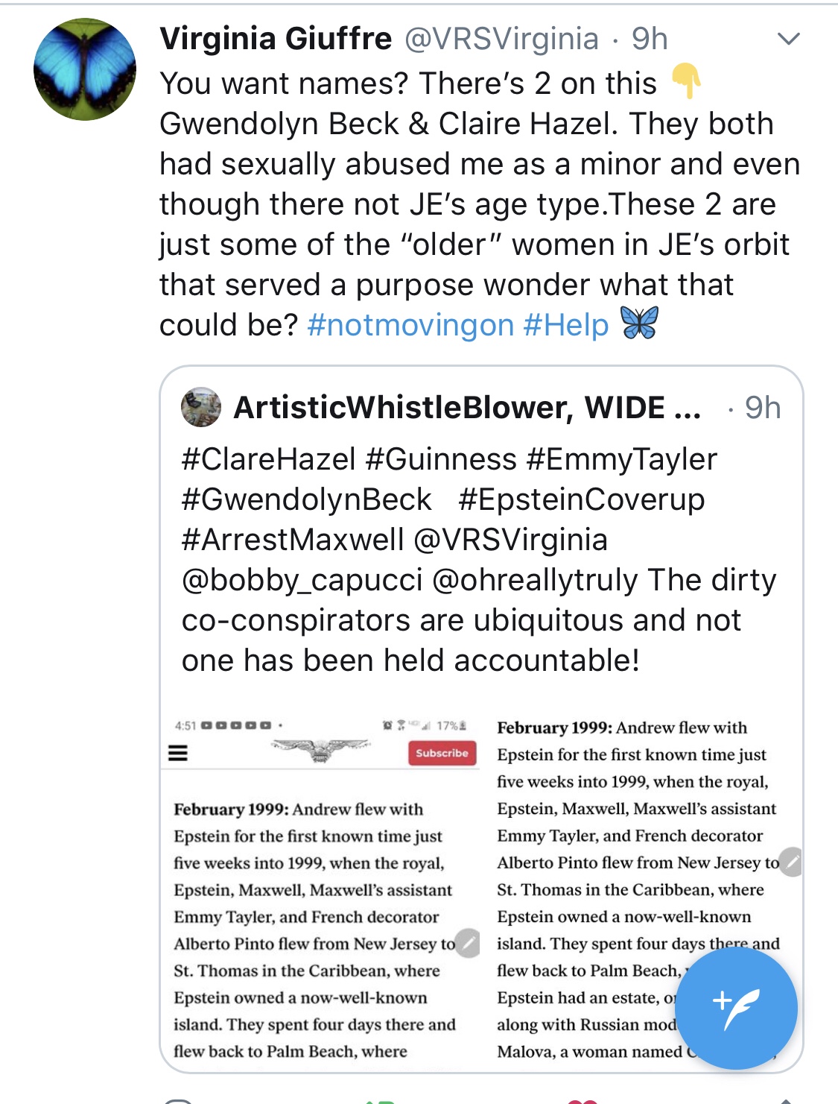Tap ArtisticWhistleBlower's small round avatar

[x=201, y=407]
